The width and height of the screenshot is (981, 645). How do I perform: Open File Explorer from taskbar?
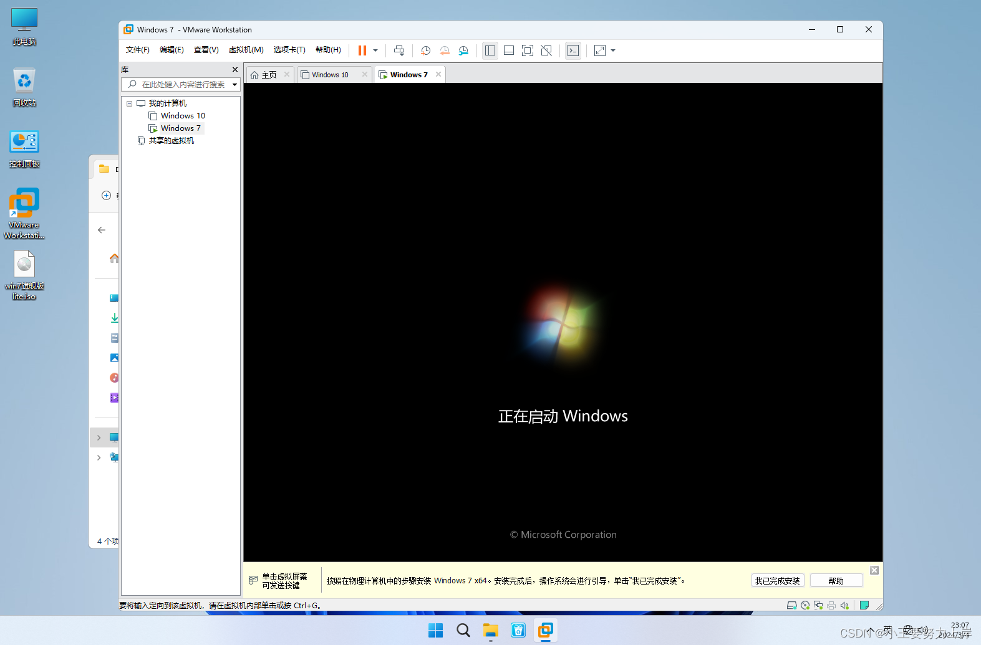491,631
